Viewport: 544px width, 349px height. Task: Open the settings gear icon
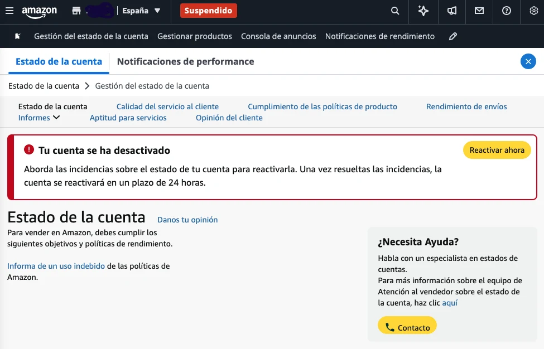tap(534, 11)
